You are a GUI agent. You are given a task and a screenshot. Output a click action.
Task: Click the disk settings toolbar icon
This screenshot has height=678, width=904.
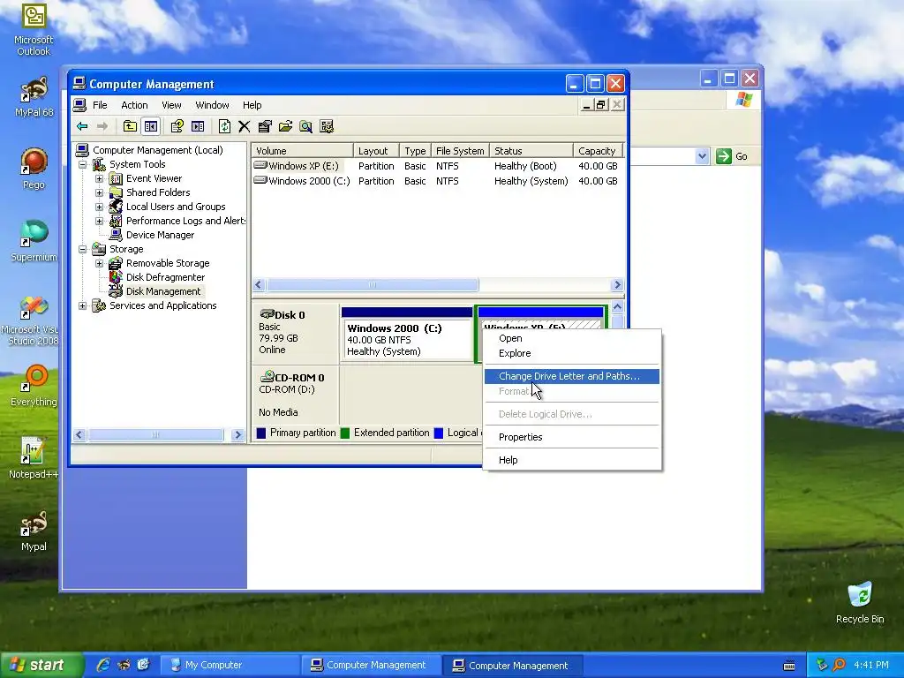coord(327,126)
